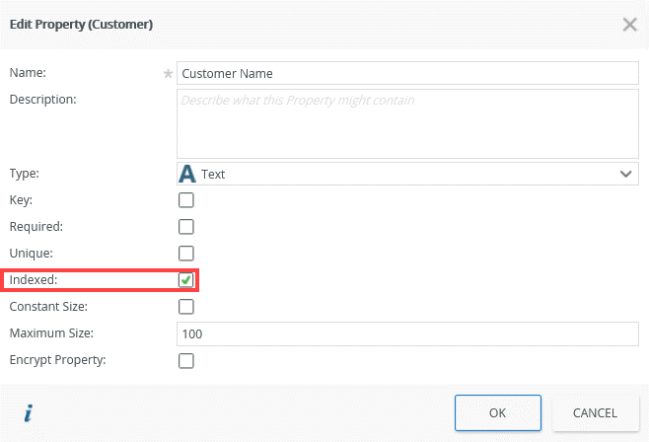Click the required-field star next to Name
649x442 pixels.
coord(168,73)
